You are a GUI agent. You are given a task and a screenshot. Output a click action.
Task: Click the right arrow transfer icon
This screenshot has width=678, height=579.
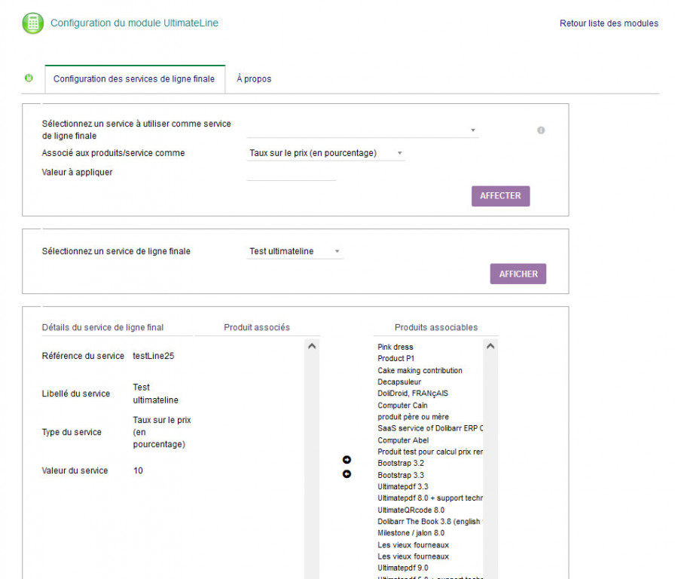pyautogui.click(x=347, y=460)
